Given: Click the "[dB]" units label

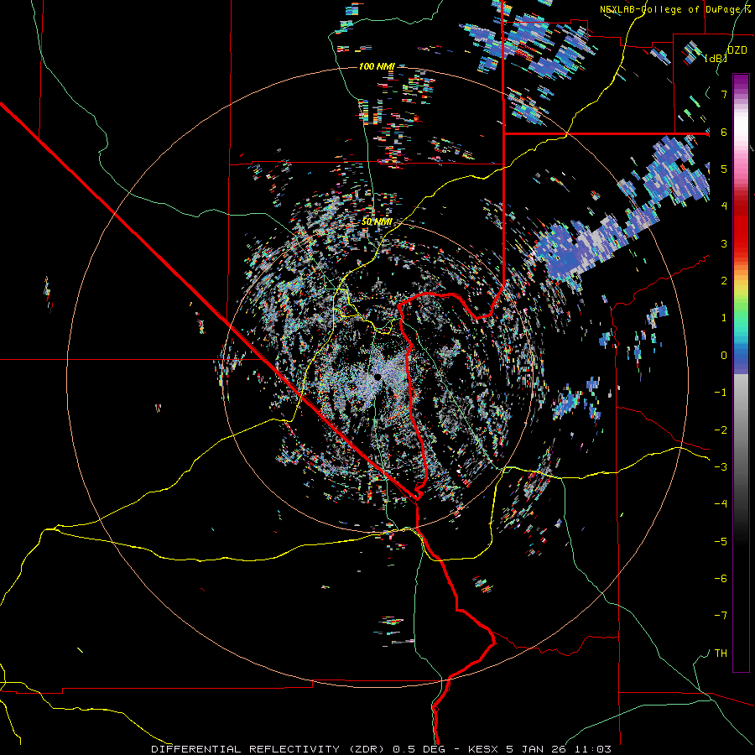Looking at the screenshot, I should click(x=716, y=58).
